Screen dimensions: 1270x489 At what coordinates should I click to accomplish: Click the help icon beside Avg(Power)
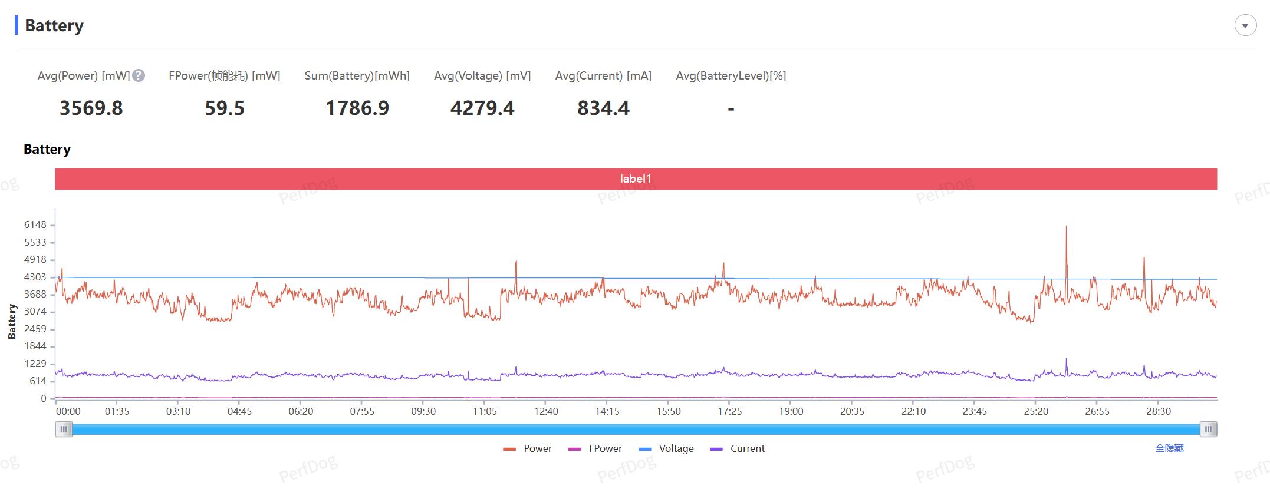139,75
